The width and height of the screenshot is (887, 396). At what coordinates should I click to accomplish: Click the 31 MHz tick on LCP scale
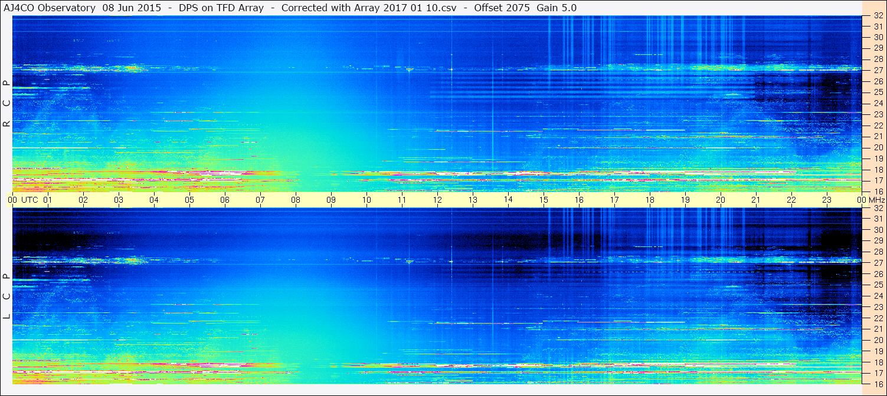coord(878,219)
